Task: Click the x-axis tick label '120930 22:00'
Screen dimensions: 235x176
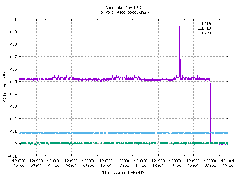Action: coord(210,164)
